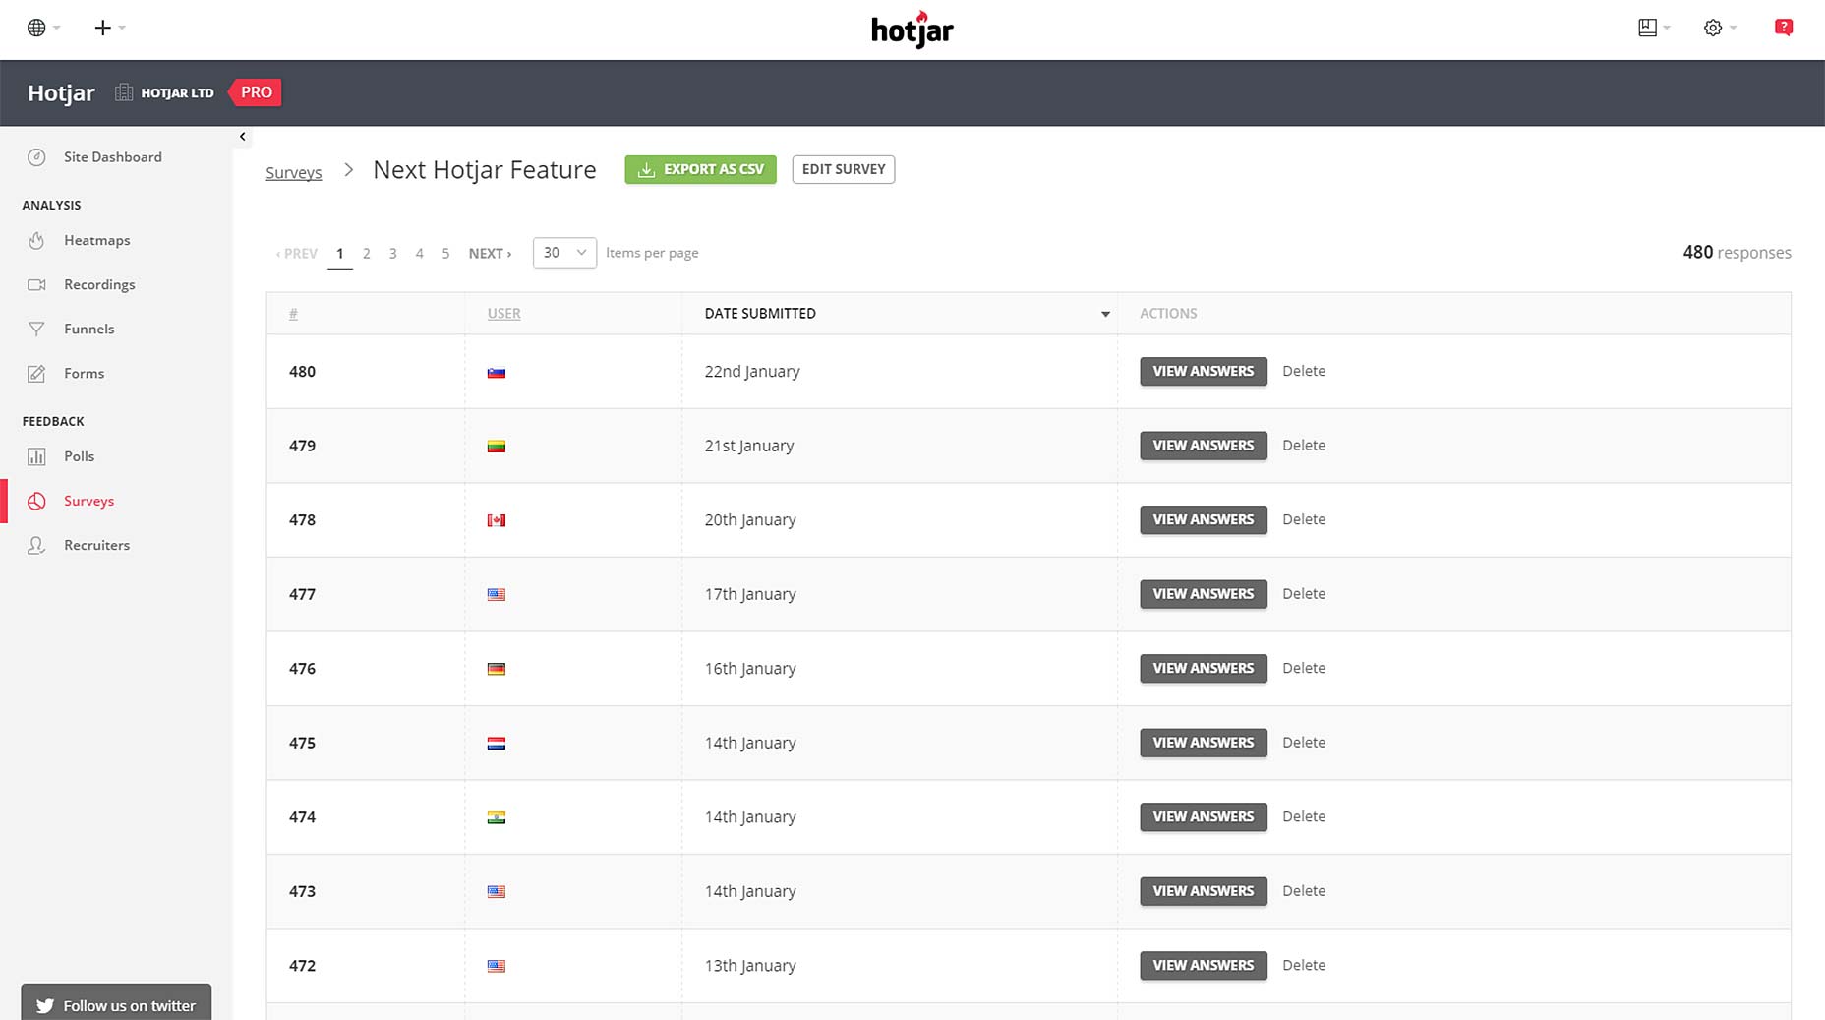
Task: Click the red help feedback icon
Action: coord(1784,28)
